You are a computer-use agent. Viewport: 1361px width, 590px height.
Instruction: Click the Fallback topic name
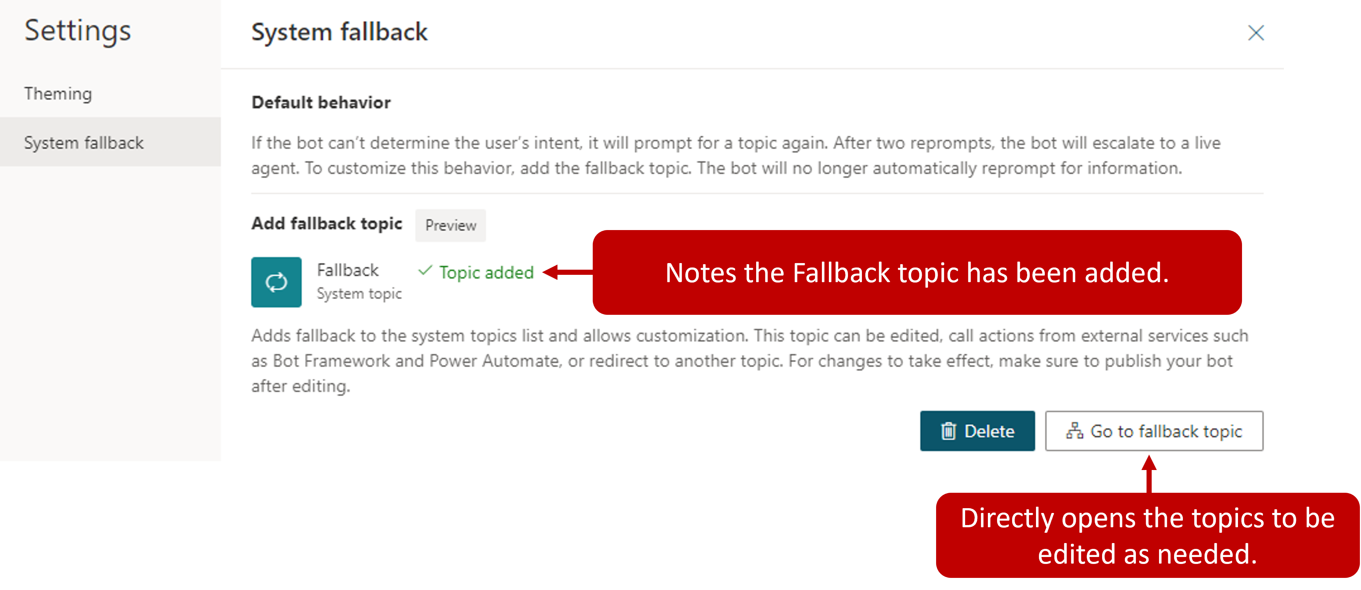click(x=347, y=270)
